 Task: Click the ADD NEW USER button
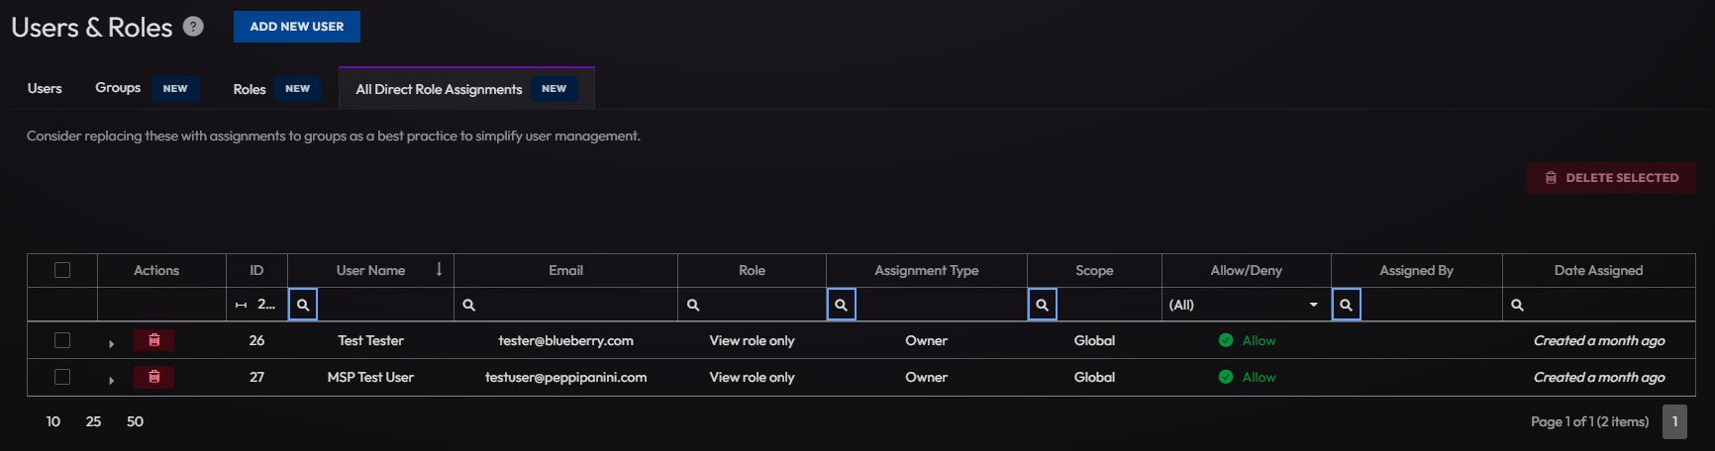(x=297, y=27)
